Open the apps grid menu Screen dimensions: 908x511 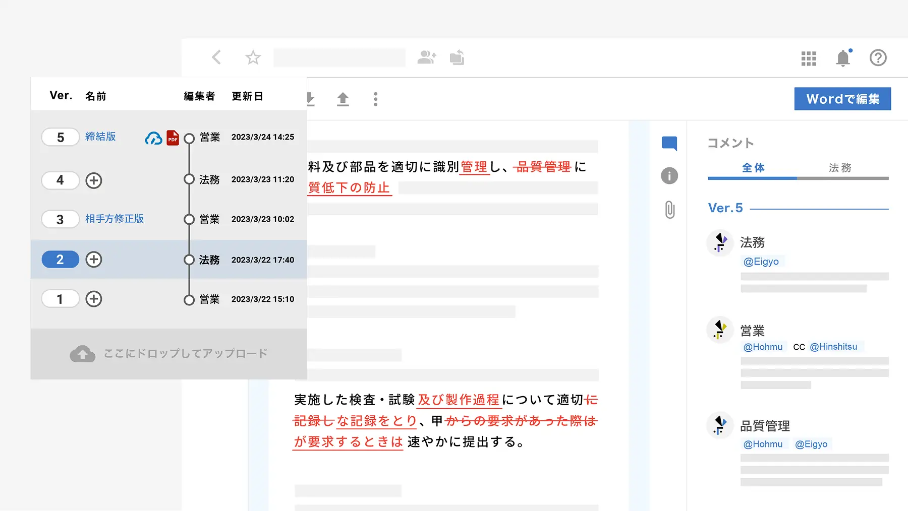click(808, 58)
